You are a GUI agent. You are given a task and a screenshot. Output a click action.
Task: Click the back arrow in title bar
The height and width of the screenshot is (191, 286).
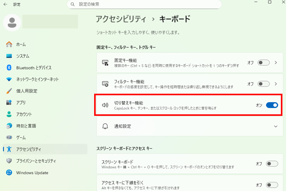pos(5,4)
